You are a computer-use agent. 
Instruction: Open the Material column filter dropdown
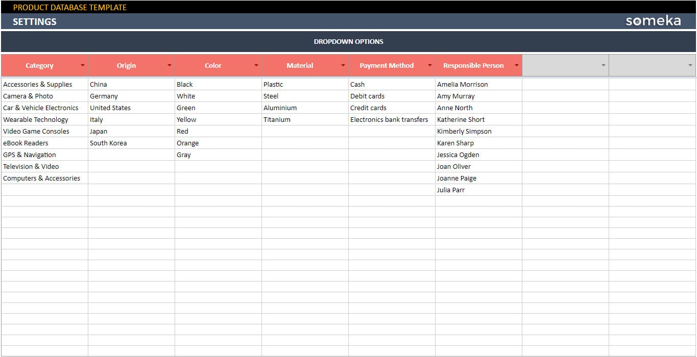pyautogui.click(x=343, y=65)
